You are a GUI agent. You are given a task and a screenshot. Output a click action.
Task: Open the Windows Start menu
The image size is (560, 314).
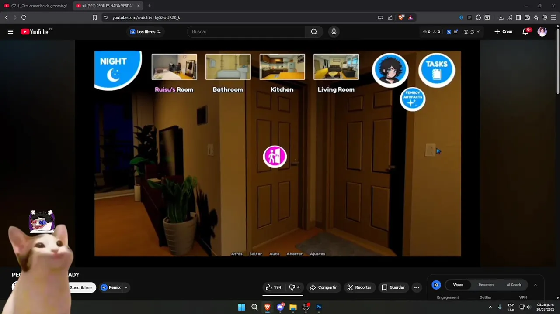coord(241,307)
